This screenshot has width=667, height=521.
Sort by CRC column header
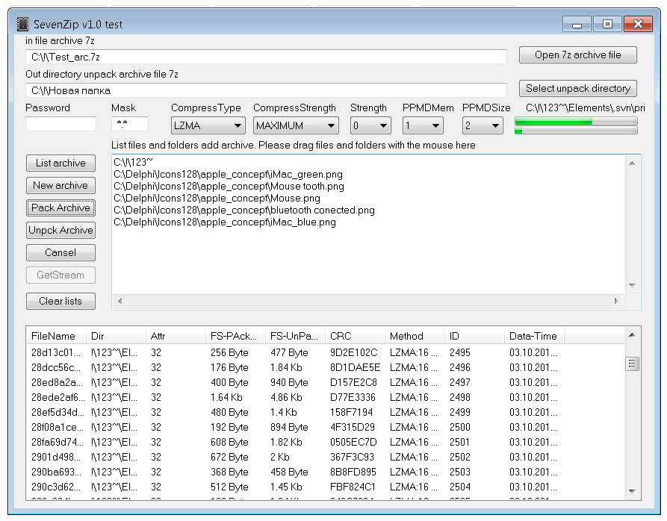(x=356, y=336)
